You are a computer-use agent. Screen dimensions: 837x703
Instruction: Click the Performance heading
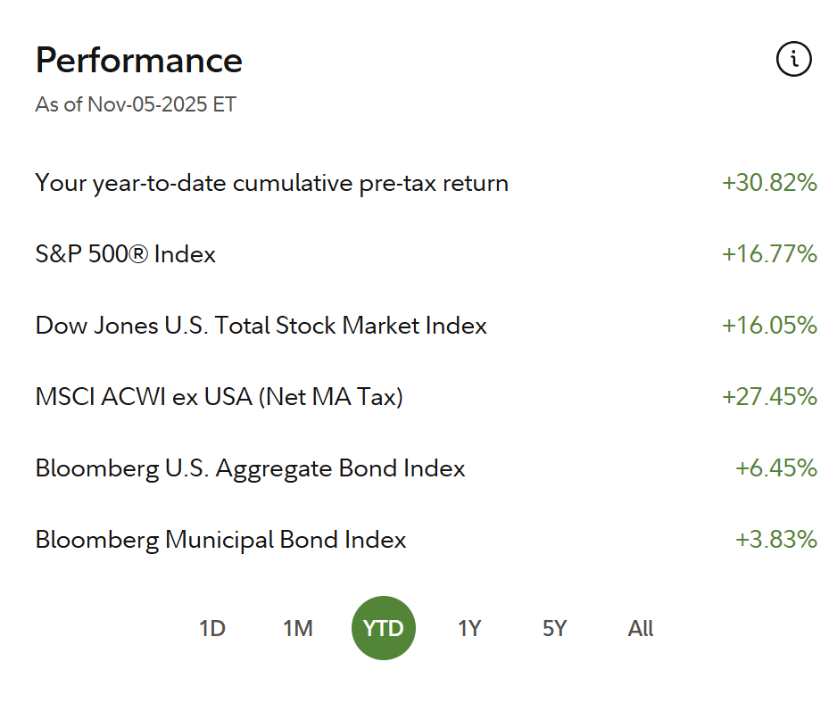pyautogui.click(x=138, y=61)
